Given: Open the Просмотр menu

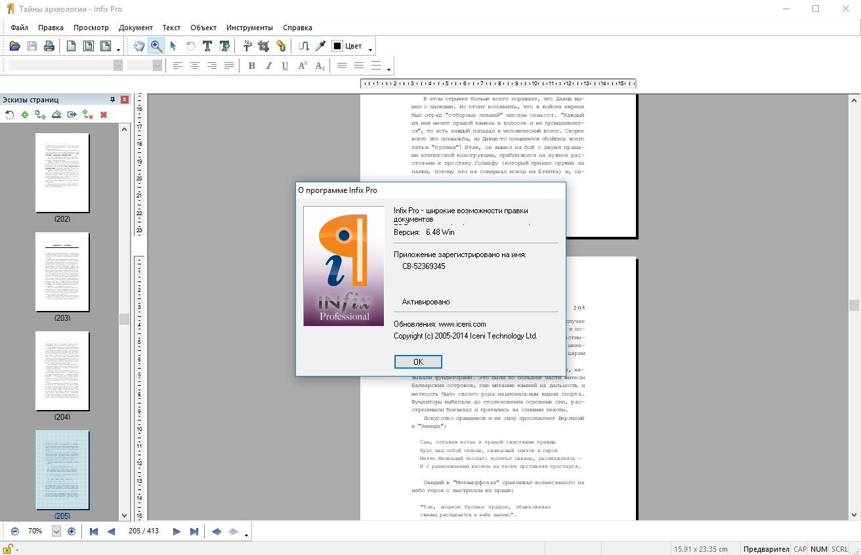Looking at the screenshot, I should point(91,28).
